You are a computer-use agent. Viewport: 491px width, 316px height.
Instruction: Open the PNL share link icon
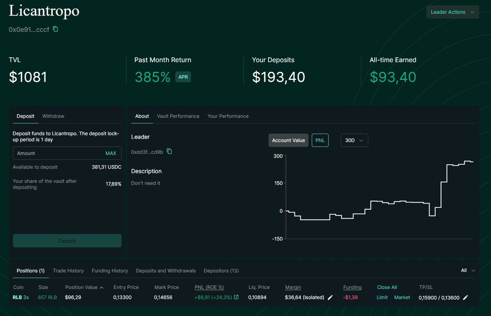(236, 297)
